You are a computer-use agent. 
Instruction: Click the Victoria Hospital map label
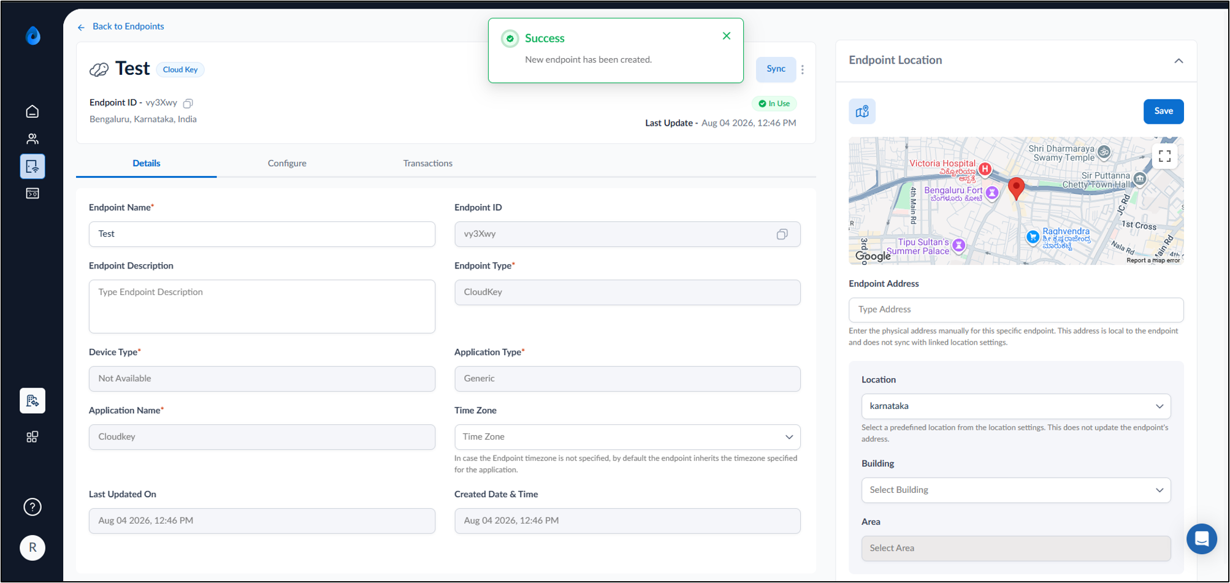(x=942, y=164)
